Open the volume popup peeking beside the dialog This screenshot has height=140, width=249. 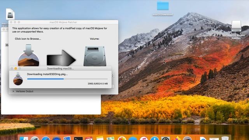tap(113, 75)
